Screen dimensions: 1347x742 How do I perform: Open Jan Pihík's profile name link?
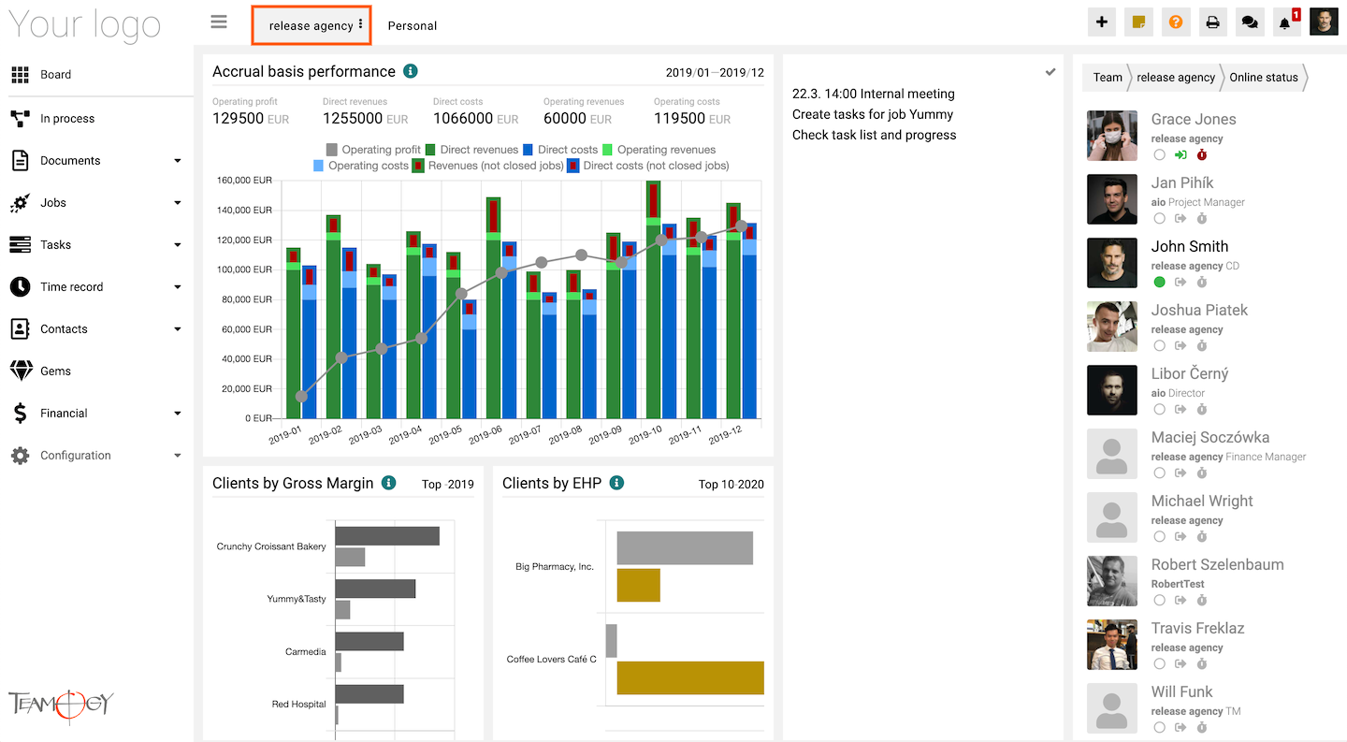coord(1182,182)
